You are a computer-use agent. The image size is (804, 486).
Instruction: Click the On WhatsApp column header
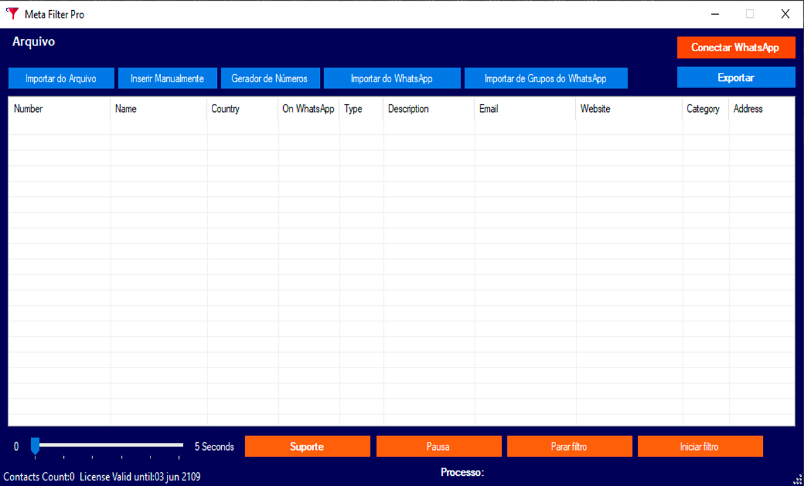click(x=308, y=109)
